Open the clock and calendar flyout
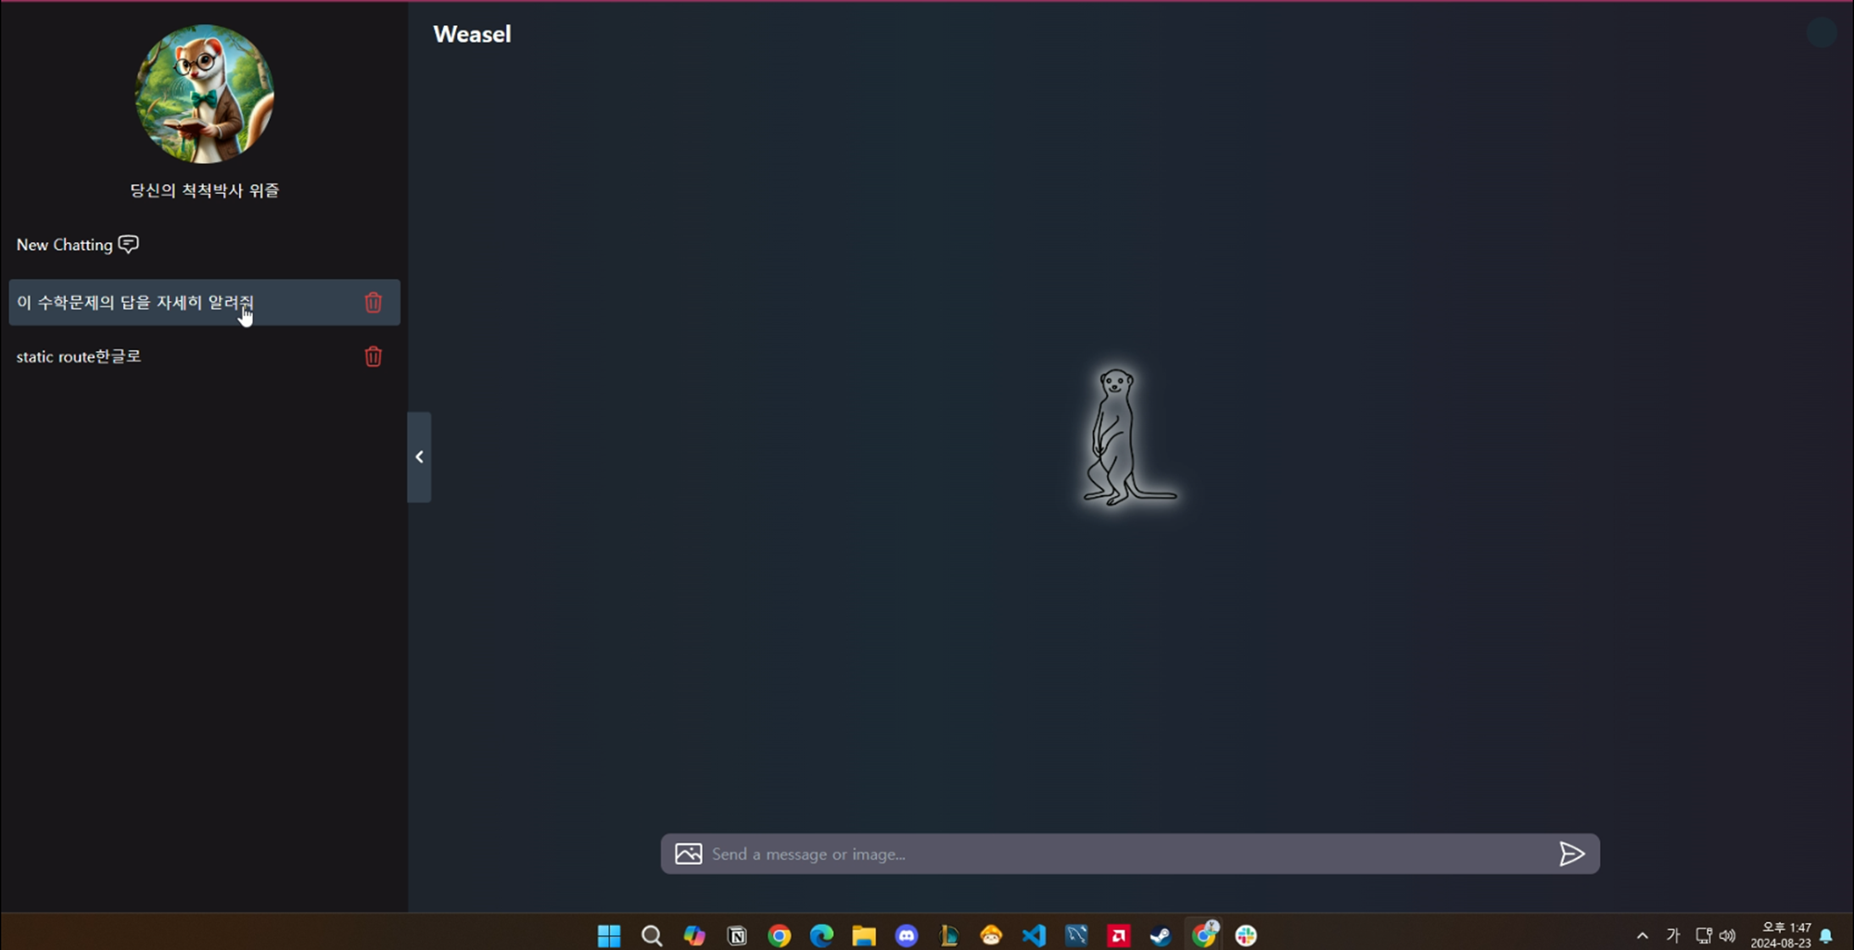1854x950 pixels. pyautogui.click(x=1781, y=935)
